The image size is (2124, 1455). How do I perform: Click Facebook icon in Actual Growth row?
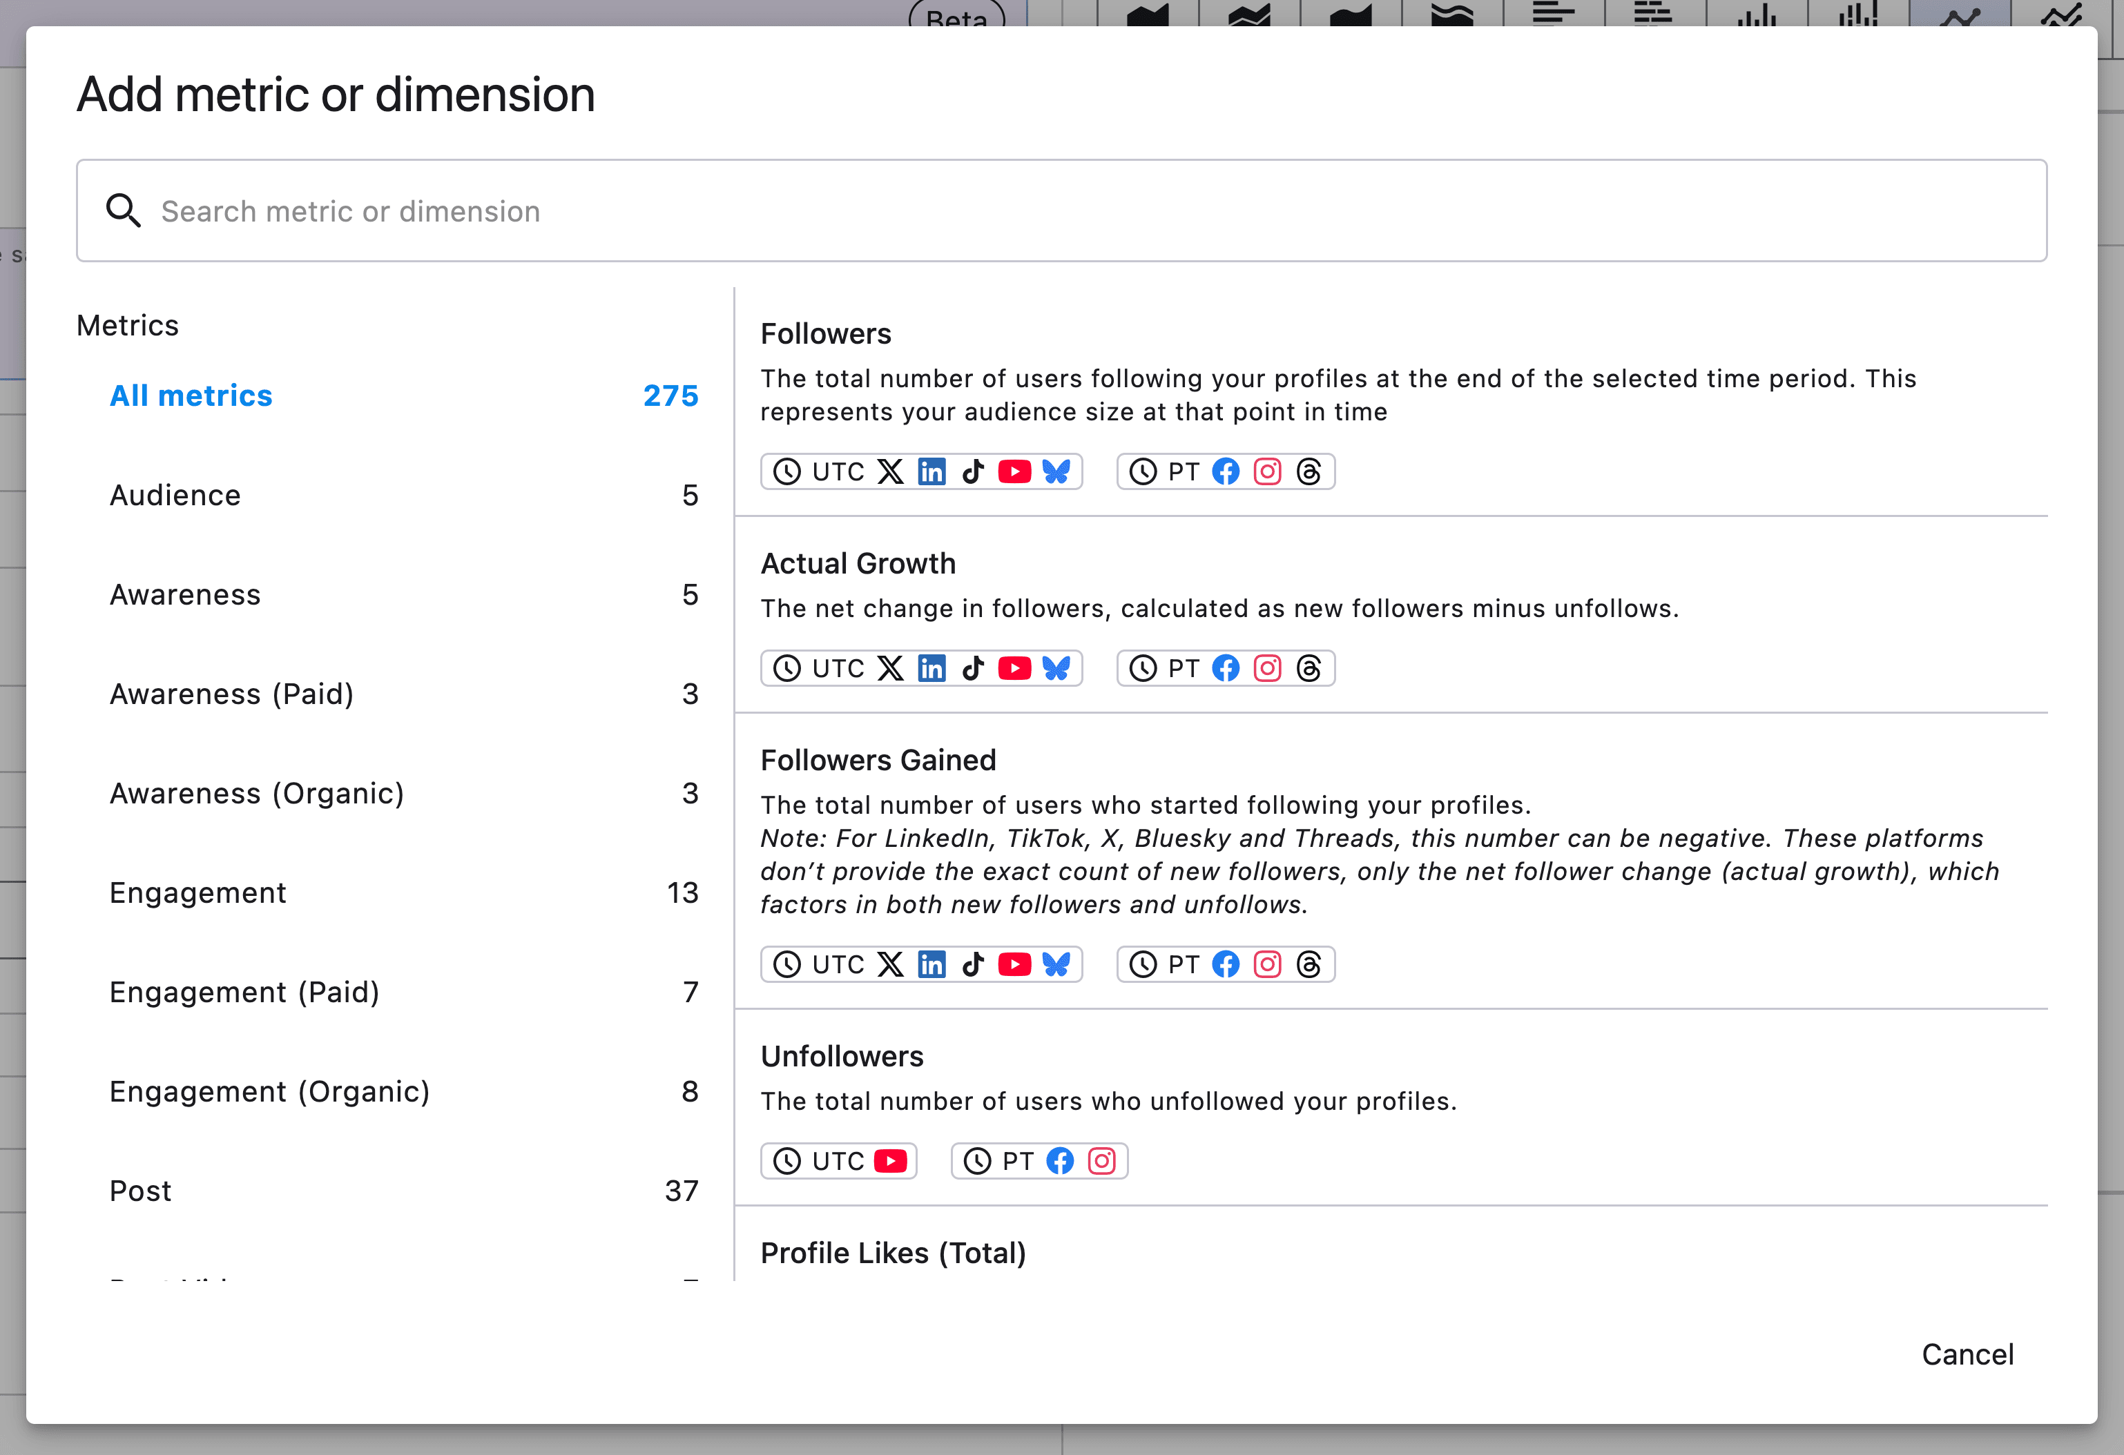(1226, 669)
